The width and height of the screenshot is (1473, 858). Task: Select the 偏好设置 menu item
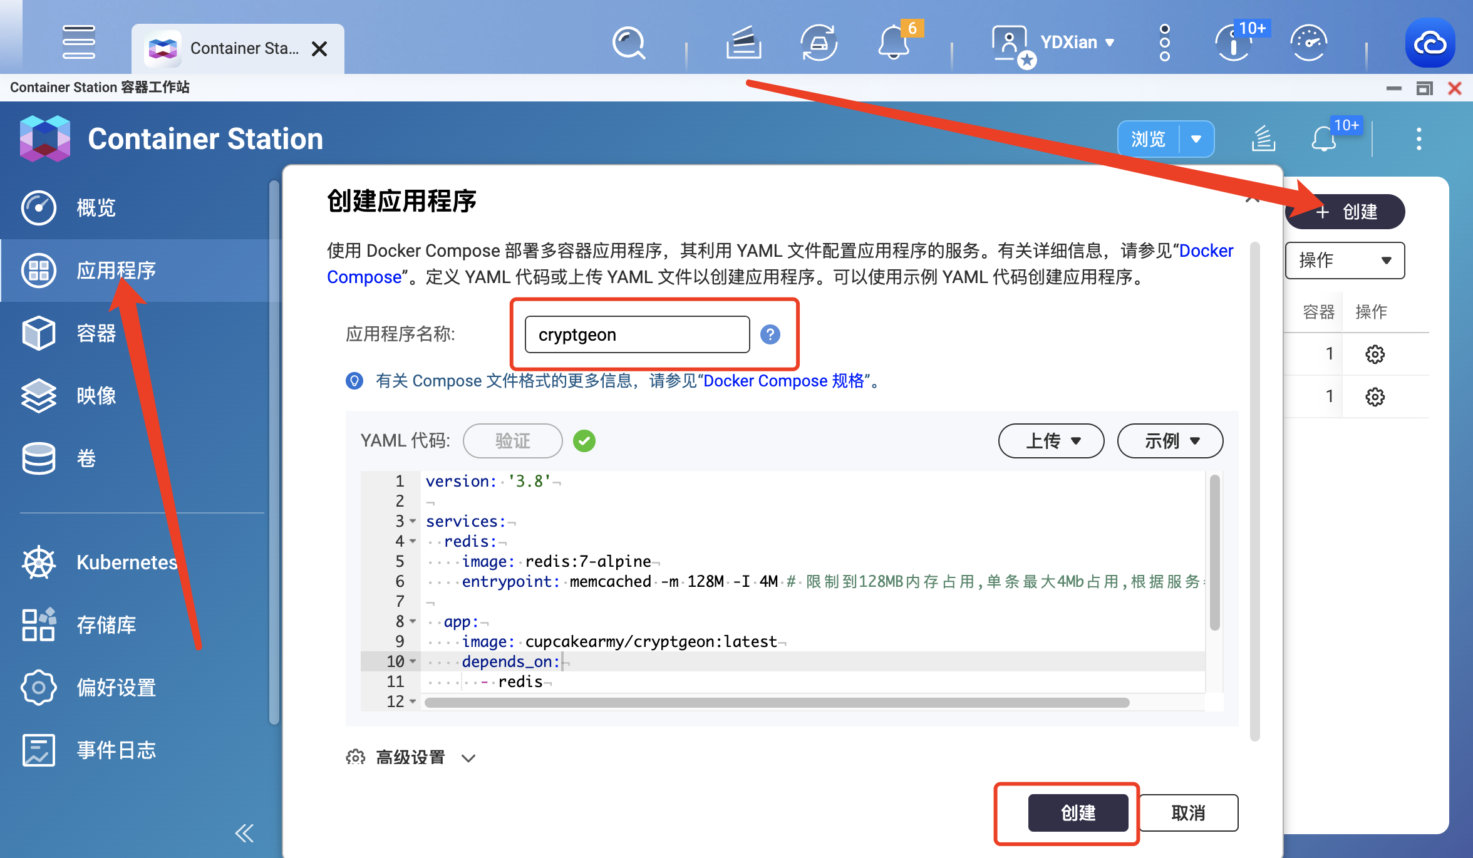point(115,685)
